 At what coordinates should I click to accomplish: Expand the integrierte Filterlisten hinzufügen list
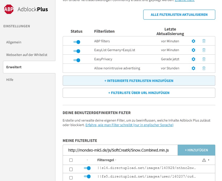pos(139,81)
